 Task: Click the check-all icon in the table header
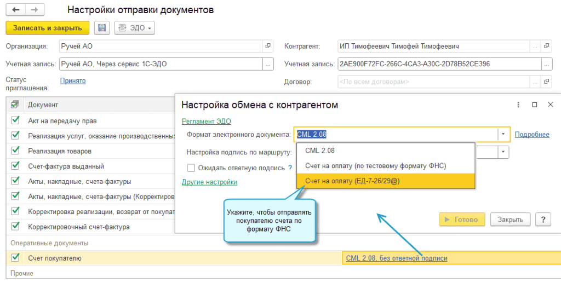[15, 104]
